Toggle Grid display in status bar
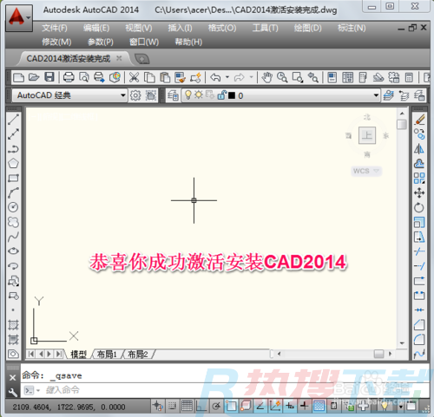Screen dimensions: 434x417 coord(187,406)
